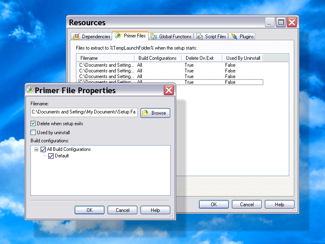Switch to the Dependencies tab
This screenshot has width=325, height=244.
[92, 36]
